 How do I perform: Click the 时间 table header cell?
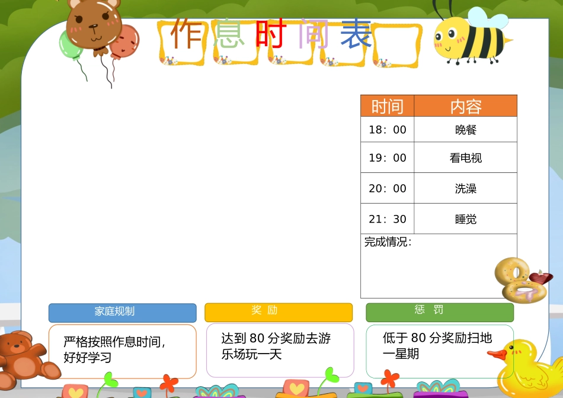388,106
